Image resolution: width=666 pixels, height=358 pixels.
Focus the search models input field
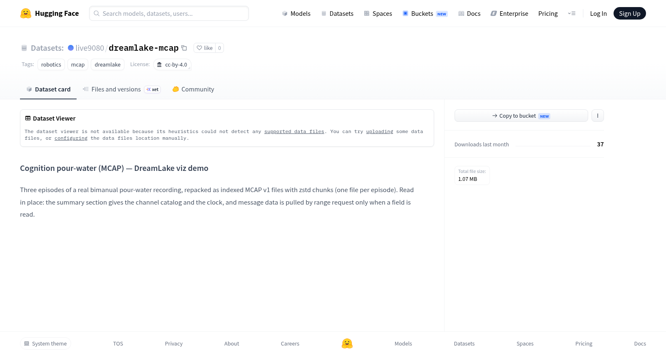tap(169, 13)
